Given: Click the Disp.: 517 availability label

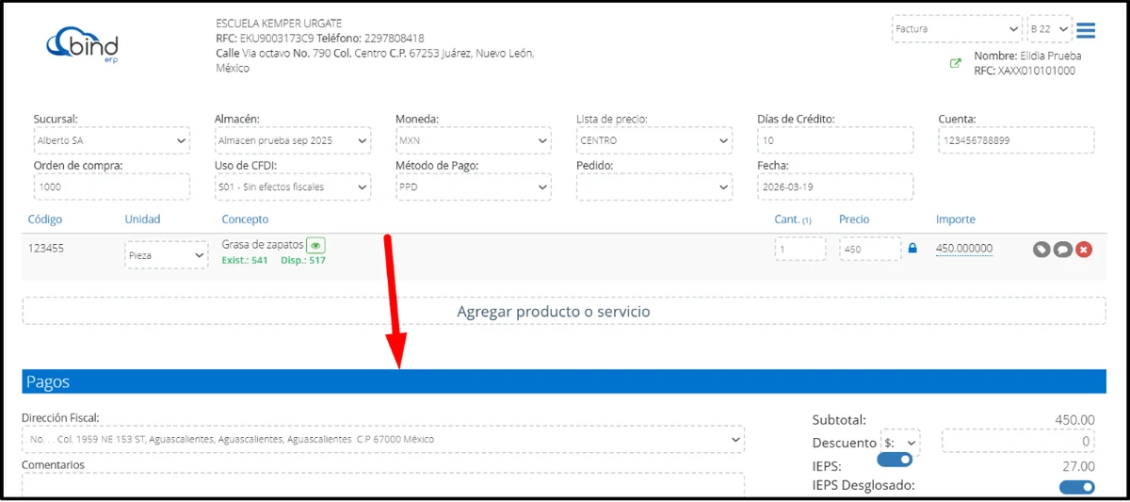Looking at the screenshot, I should pyautogui.click(x=303, y=260).
